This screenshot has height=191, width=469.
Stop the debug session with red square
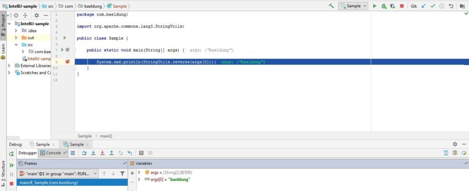(402, 6)
